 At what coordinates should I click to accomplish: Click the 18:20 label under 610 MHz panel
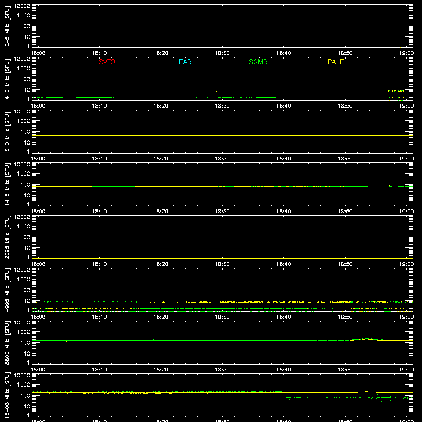click(161, 159)
